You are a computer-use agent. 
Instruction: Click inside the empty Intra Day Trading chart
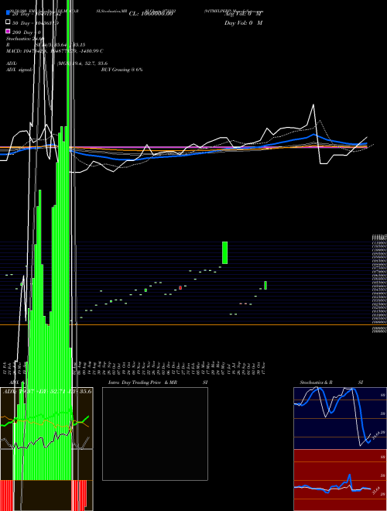[155, 434]
